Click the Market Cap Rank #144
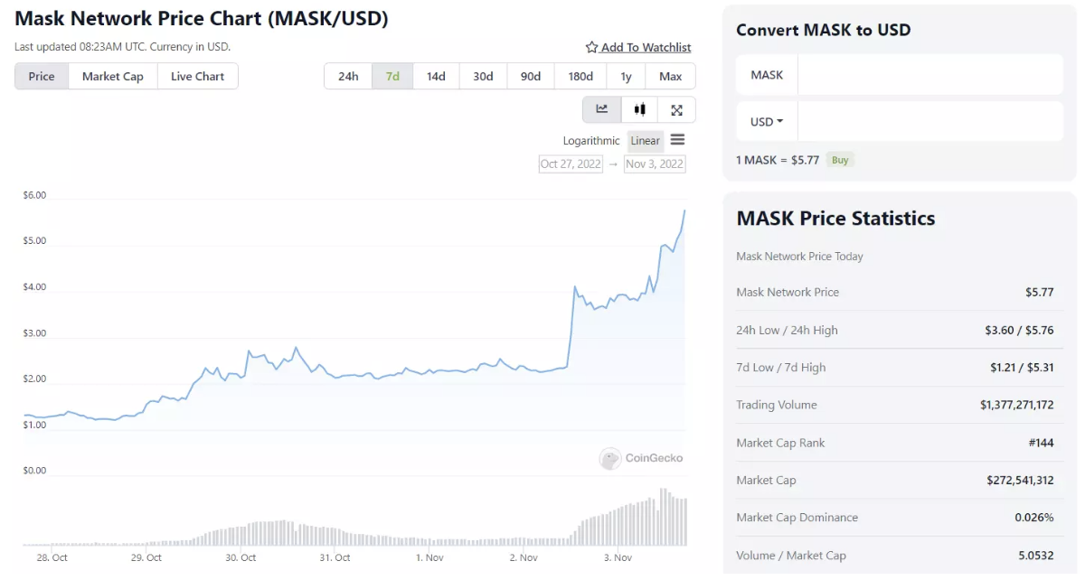 [1041, 443]
